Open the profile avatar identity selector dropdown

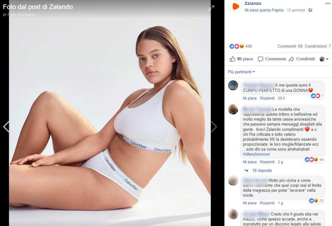click(324, 59)
